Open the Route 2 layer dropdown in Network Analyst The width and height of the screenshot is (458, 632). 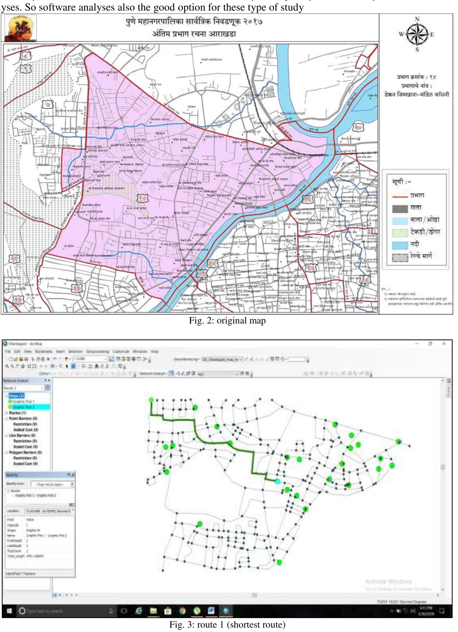click(x=24, y=388)
